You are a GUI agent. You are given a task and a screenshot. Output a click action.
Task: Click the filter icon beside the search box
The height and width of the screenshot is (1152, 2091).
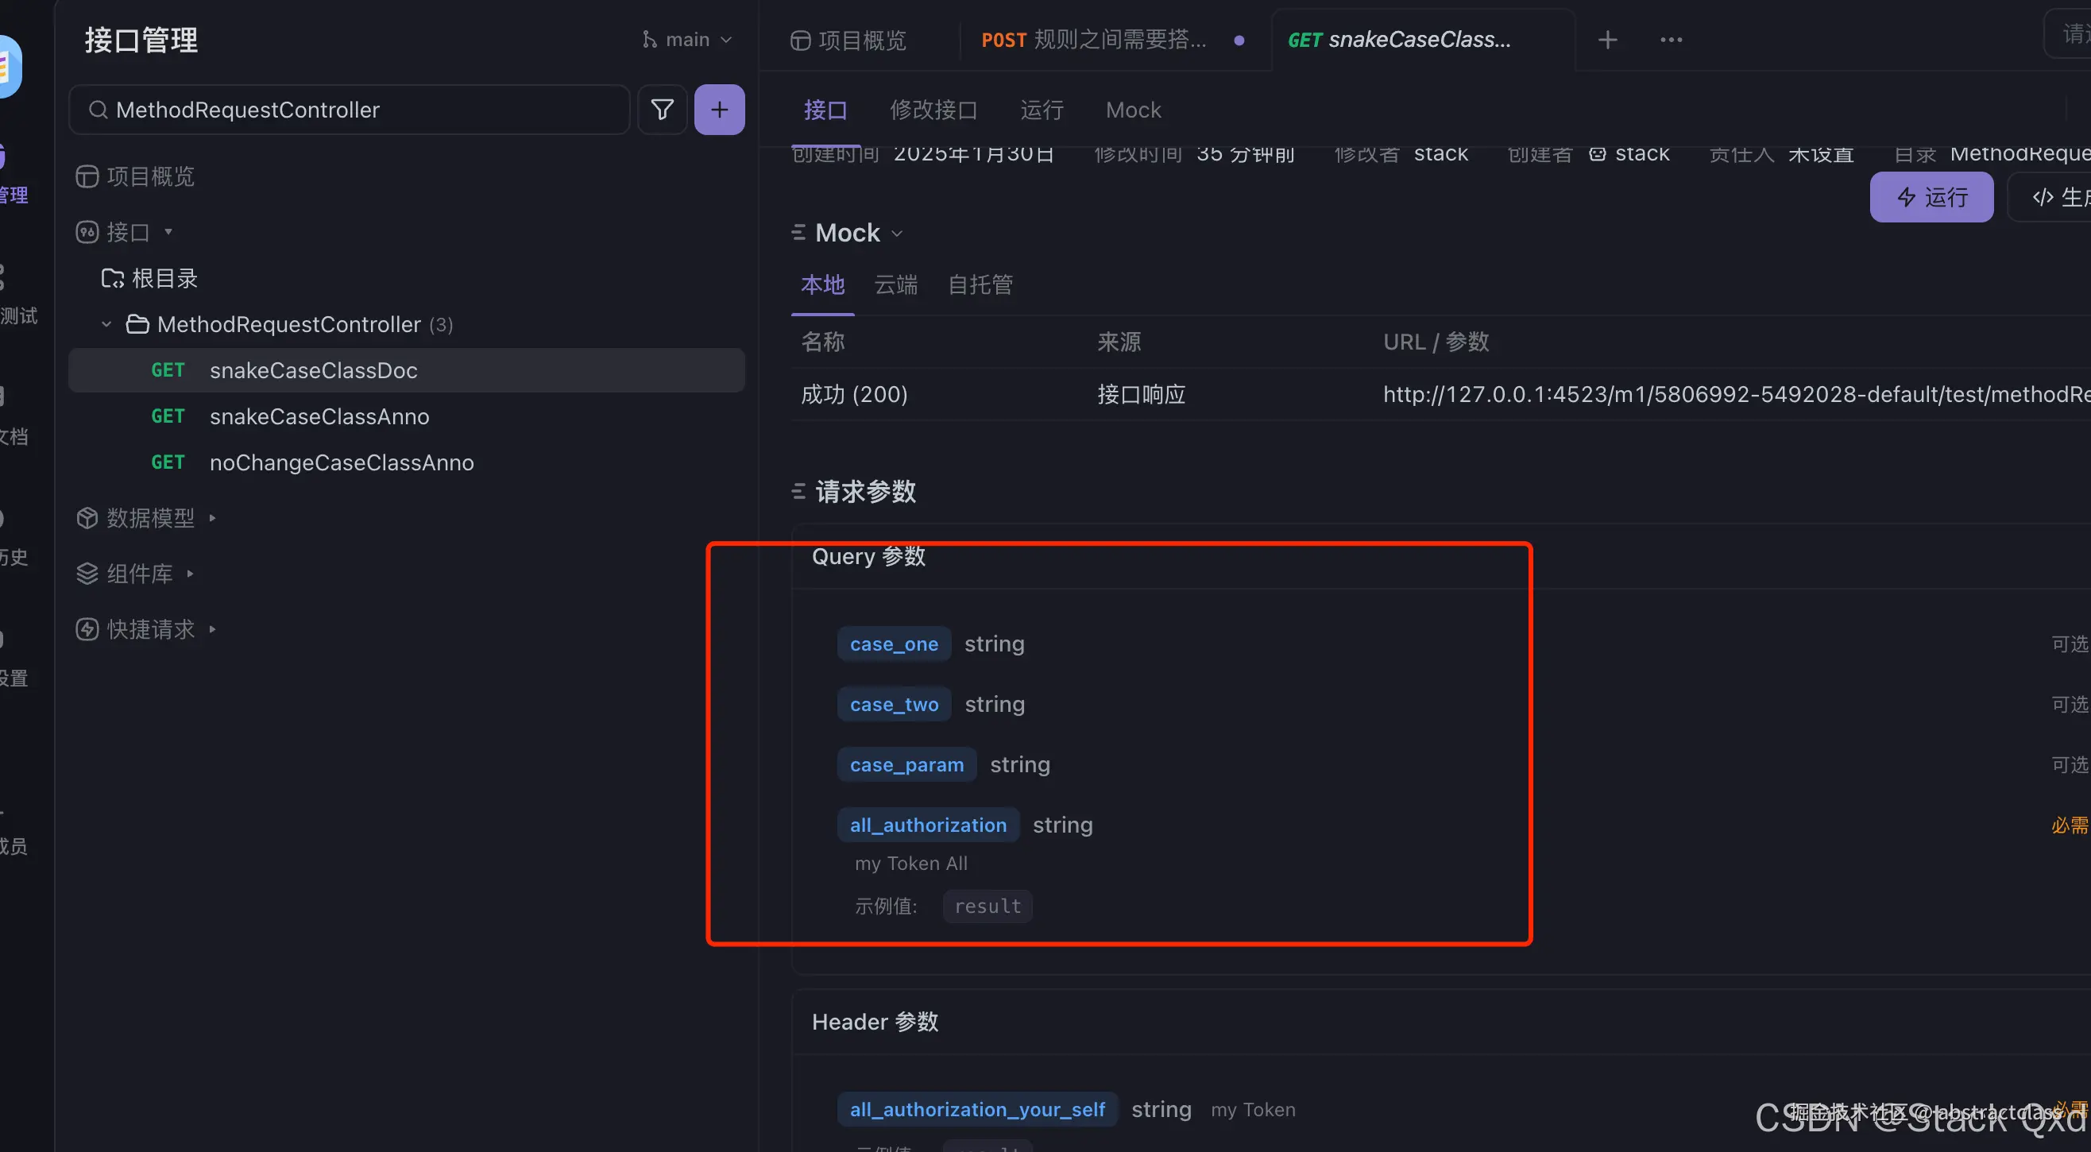pyautogui.click(x=662, y=110)
